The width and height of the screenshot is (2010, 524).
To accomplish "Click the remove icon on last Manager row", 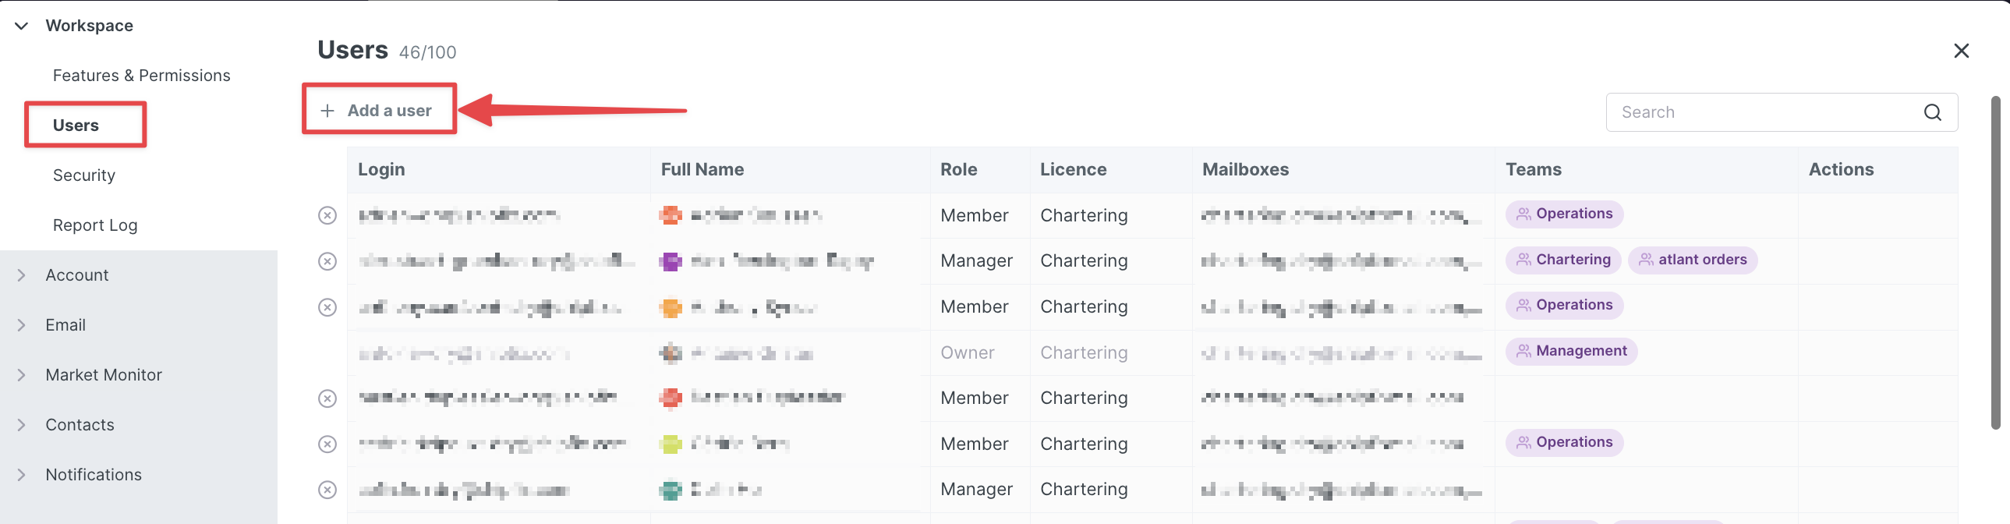I will (x=327, y=490).
